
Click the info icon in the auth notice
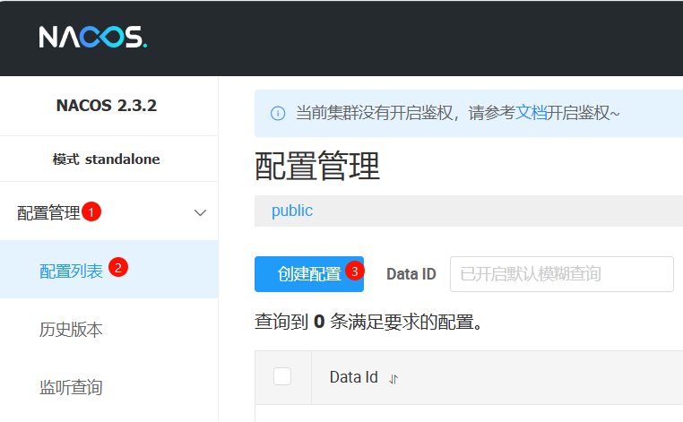point(278,113)
